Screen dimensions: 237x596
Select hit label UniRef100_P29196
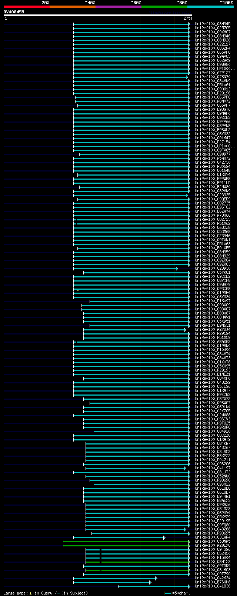point(213,93)
